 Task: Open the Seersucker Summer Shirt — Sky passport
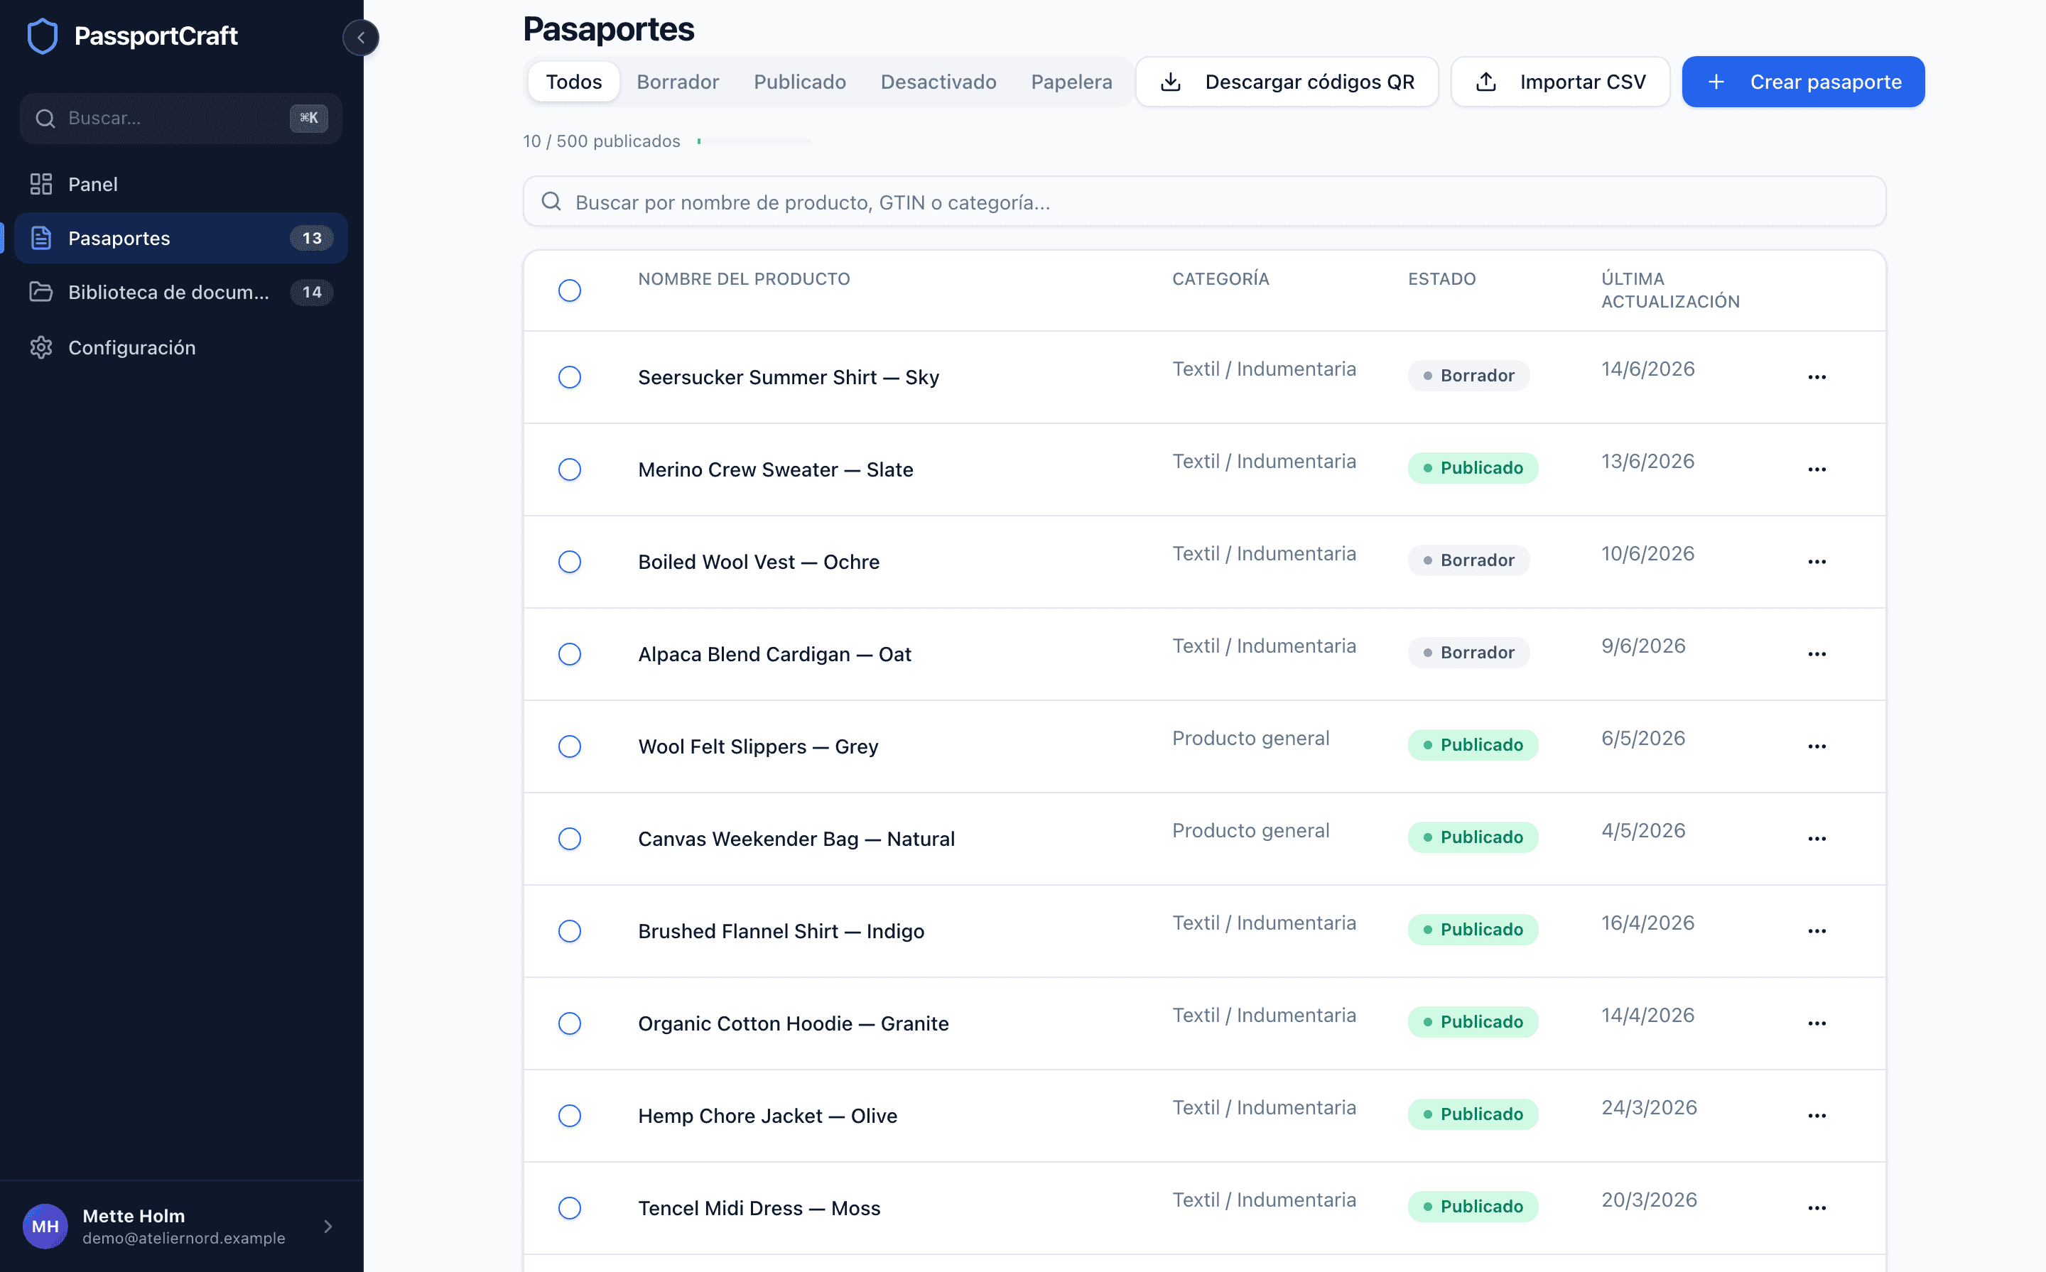tap(789, 378)
